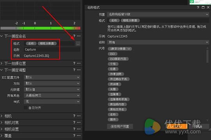
Task: Open the 组别 group dropdown
Action: tap(158, 42)
